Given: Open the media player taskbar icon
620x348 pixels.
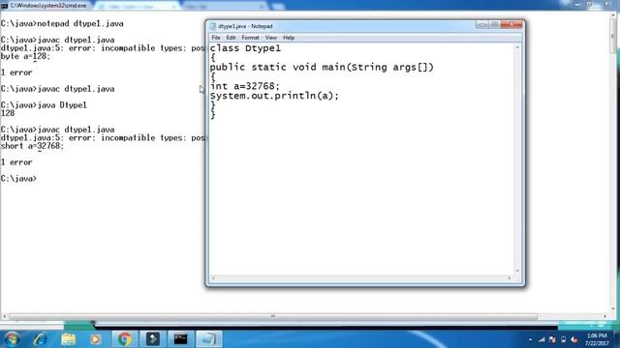Looking at the screenshot, I should click(95, 339).
